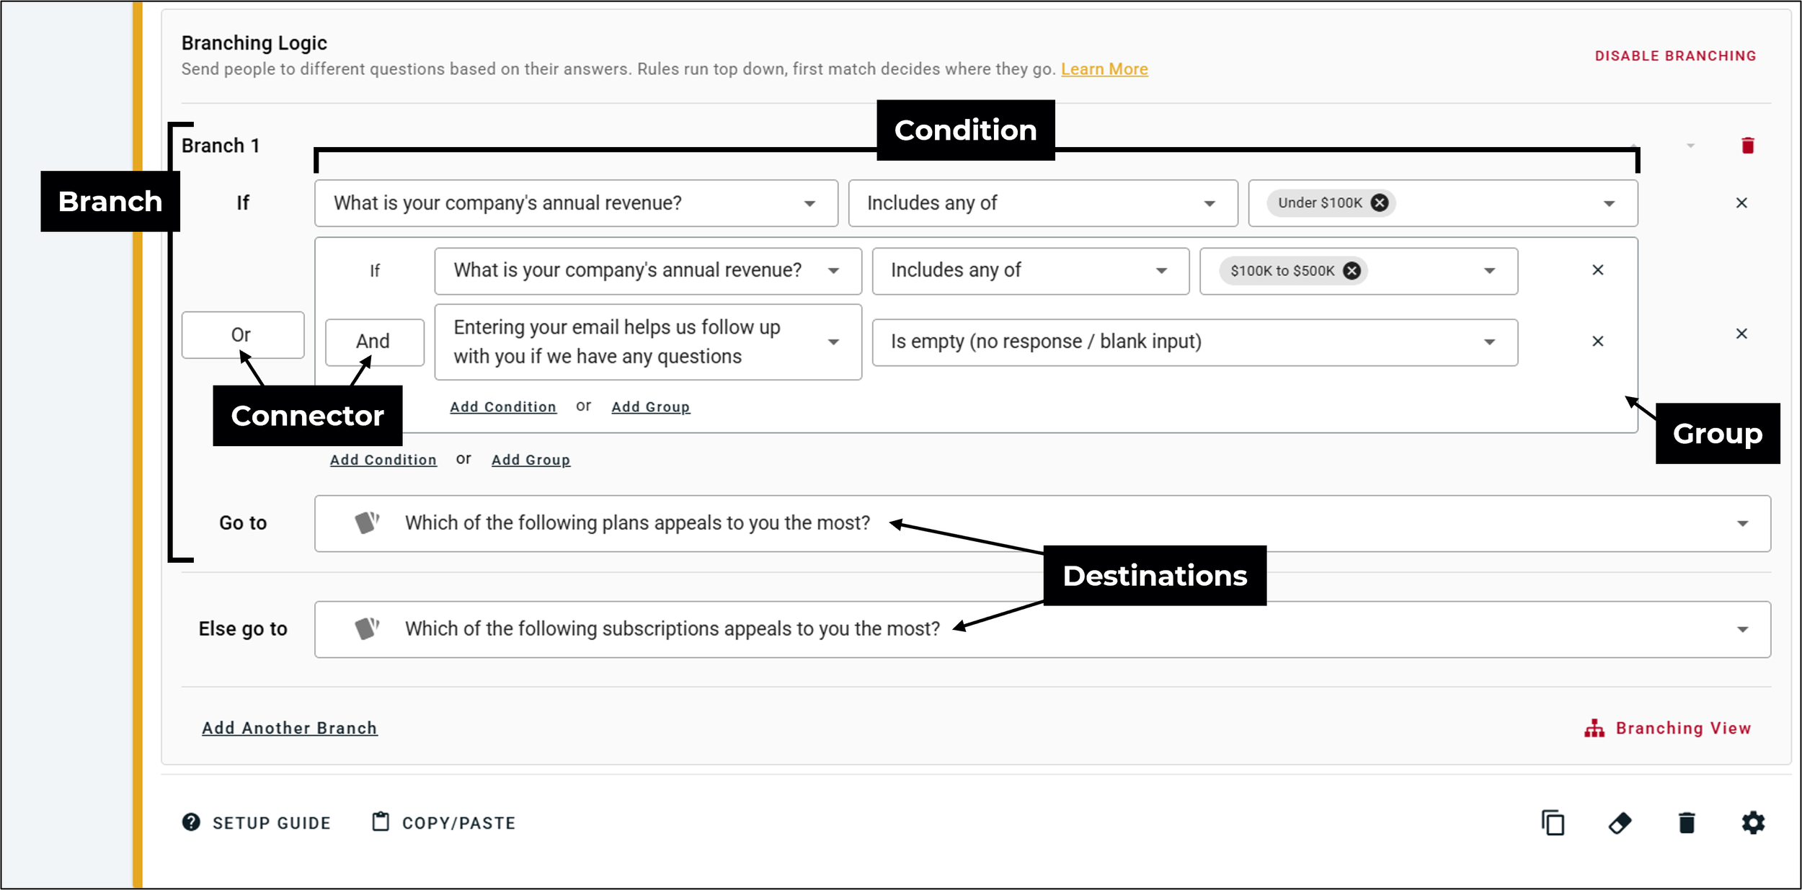The image size is (1802, 890).
Task: Open question settings via the gear icon
Action: click(1753, 822)
